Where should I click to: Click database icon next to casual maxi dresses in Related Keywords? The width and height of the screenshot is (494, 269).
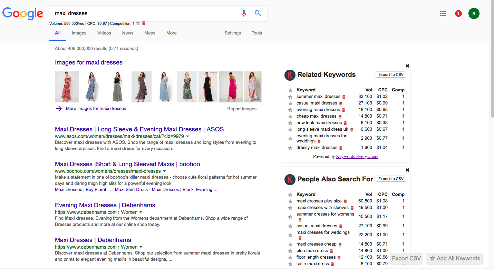click(x=341, y=103)
